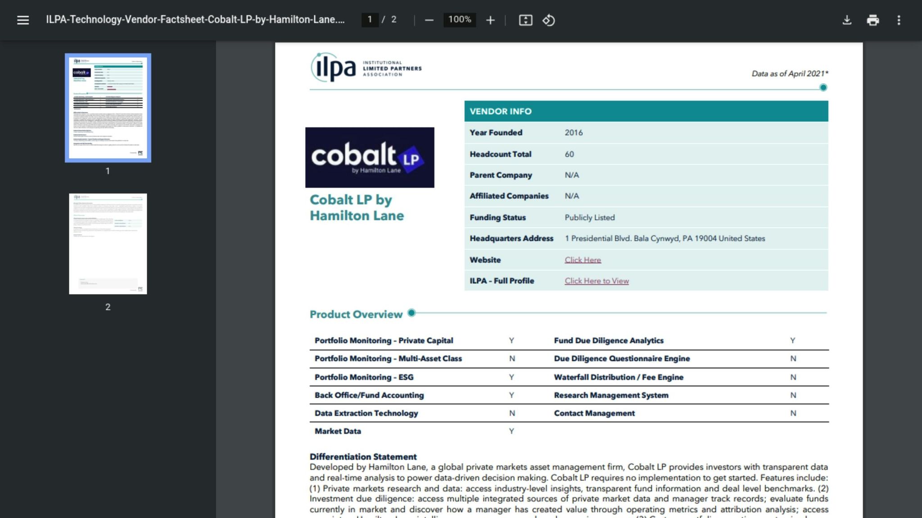Image resolution: width=922 pixels, height=518 pixels.
Task: Click the fit to page icon
Action: pyautogui.click(x=525, y=20)
